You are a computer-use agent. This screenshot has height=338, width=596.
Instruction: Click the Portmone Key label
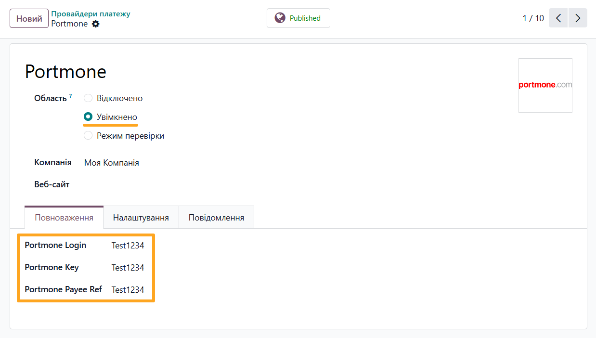52,267
